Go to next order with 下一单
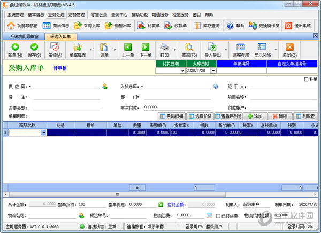This screenshot has height=233, width=321. point(146,50)
